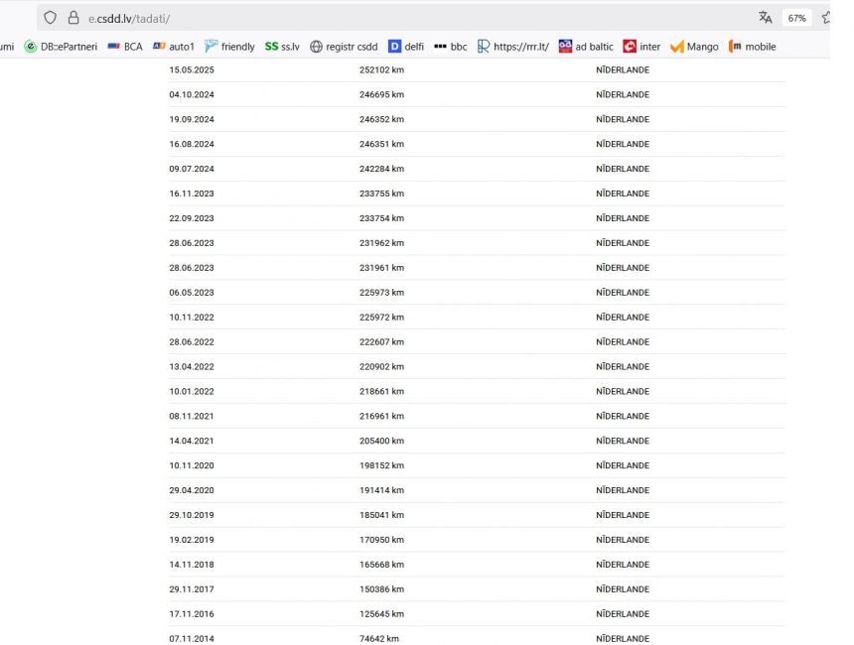The height and width of the screenshot is (645, 854).
Task: Open the mobile bookmark
Action: coord(752,47)
